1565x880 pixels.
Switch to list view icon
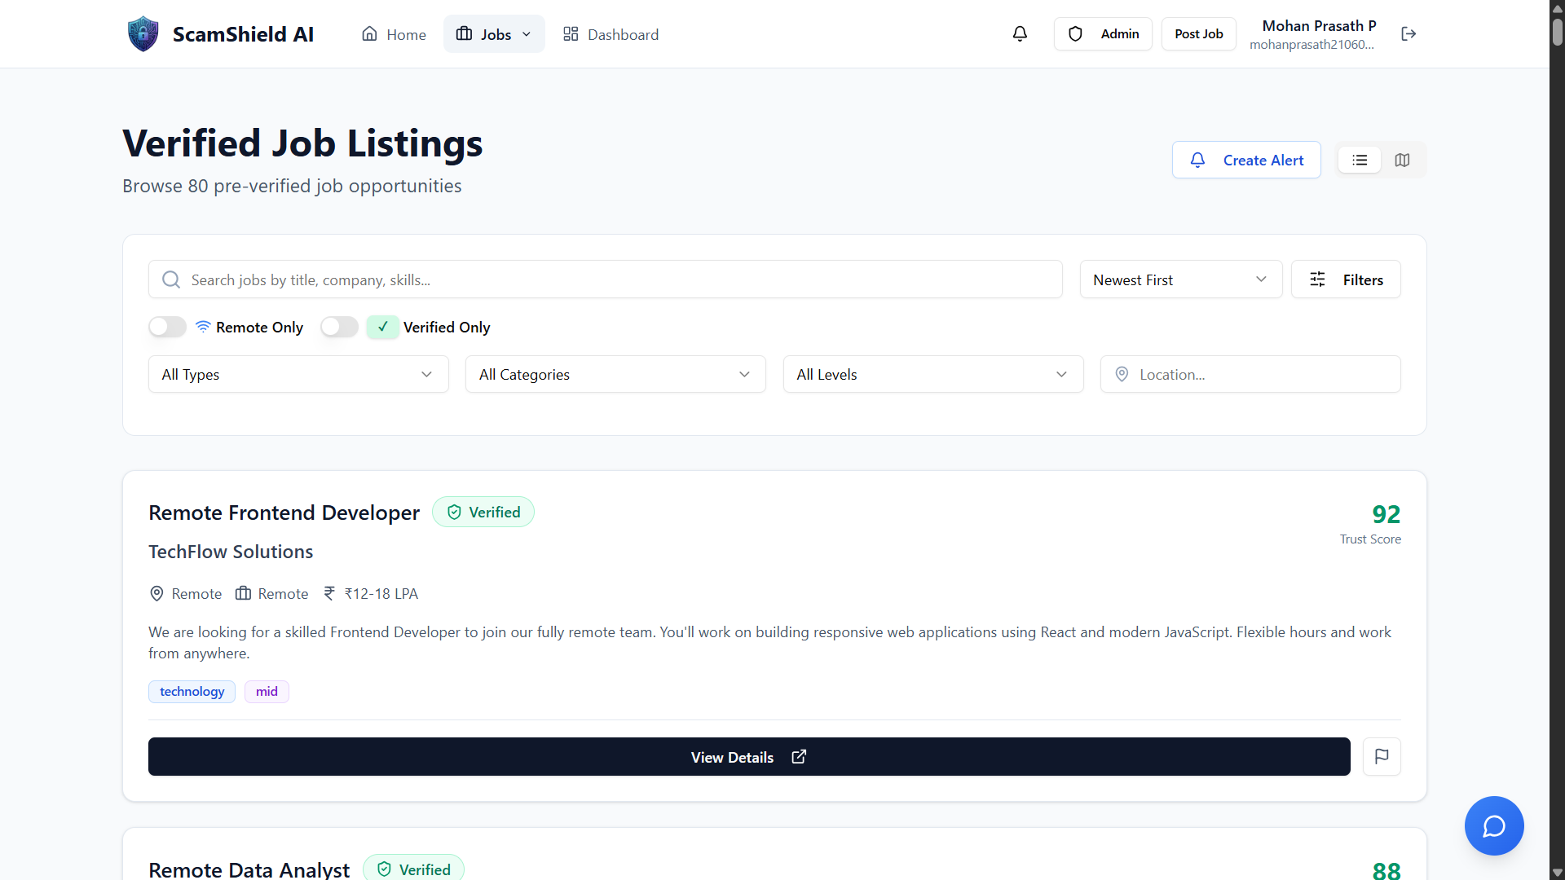1360,161
